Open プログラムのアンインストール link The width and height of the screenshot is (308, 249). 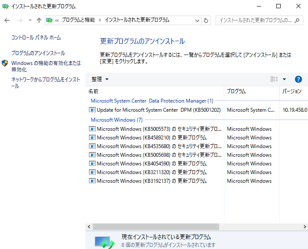(x=38, y=53)
